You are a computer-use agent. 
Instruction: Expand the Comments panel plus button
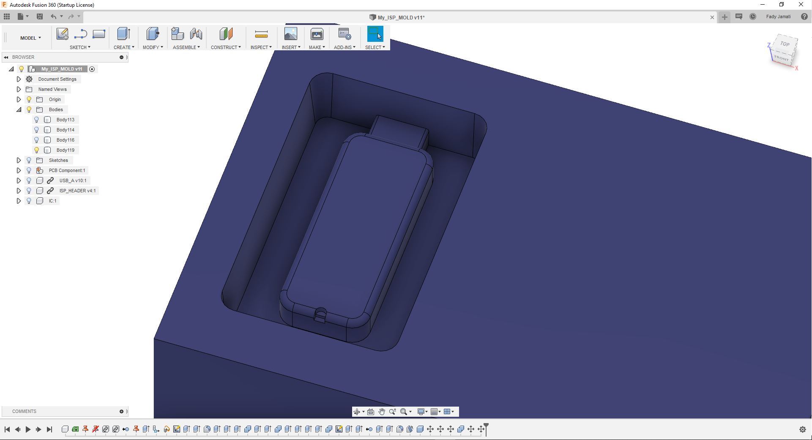[x=121, y=411]
